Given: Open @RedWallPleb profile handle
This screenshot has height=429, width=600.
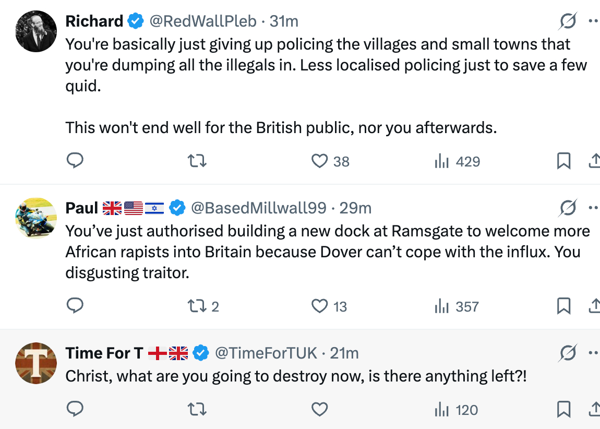Looking at the screenshot, I should [x=203, y=21].
